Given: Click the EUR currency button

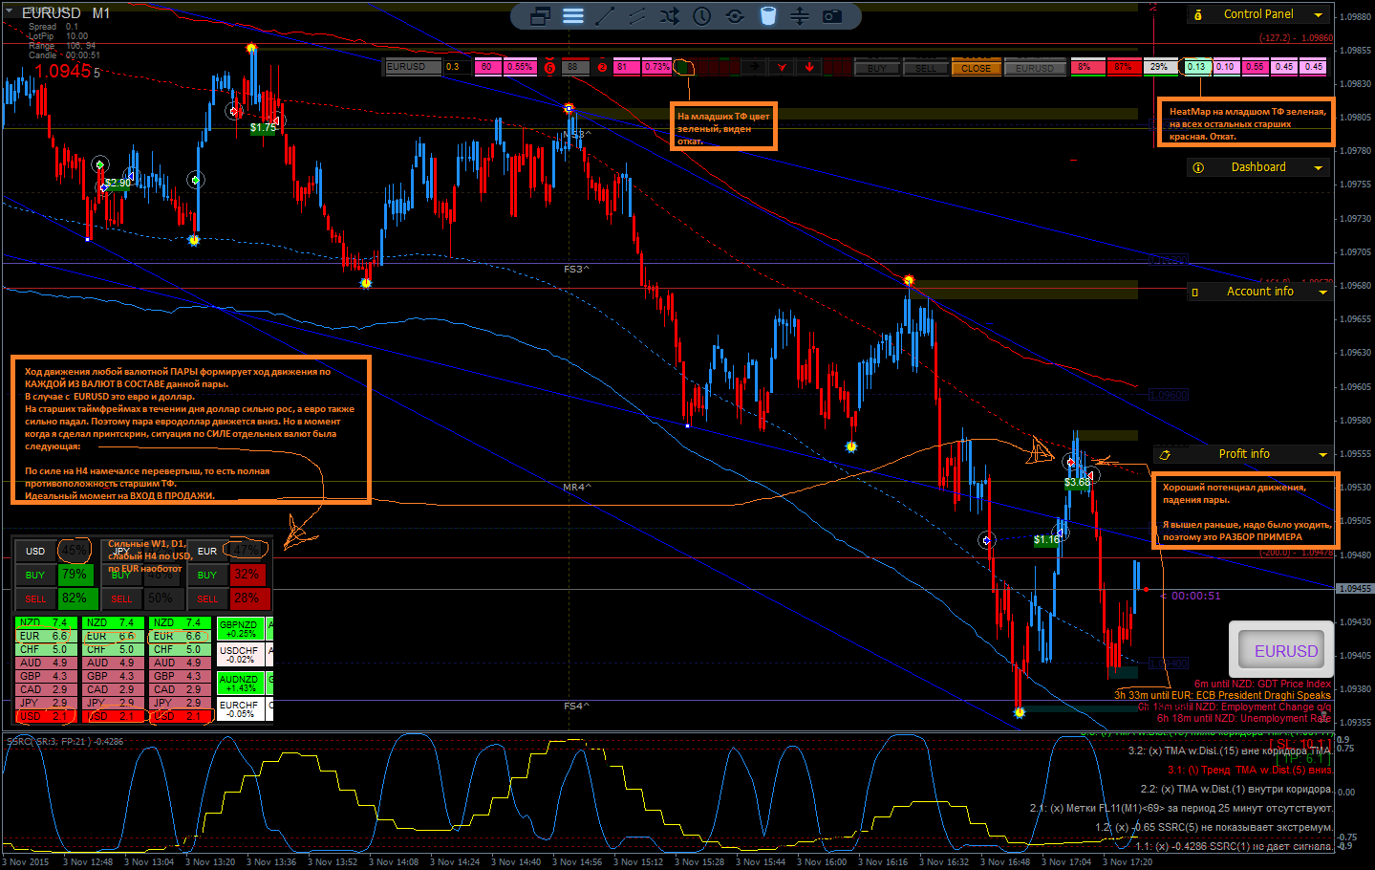Looking at the screenshot, I should click(207, 552).
